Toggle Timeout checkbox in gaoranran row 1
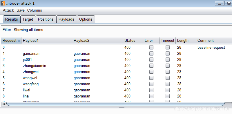This screenshot has height=114, width=232. pos(168,53)
